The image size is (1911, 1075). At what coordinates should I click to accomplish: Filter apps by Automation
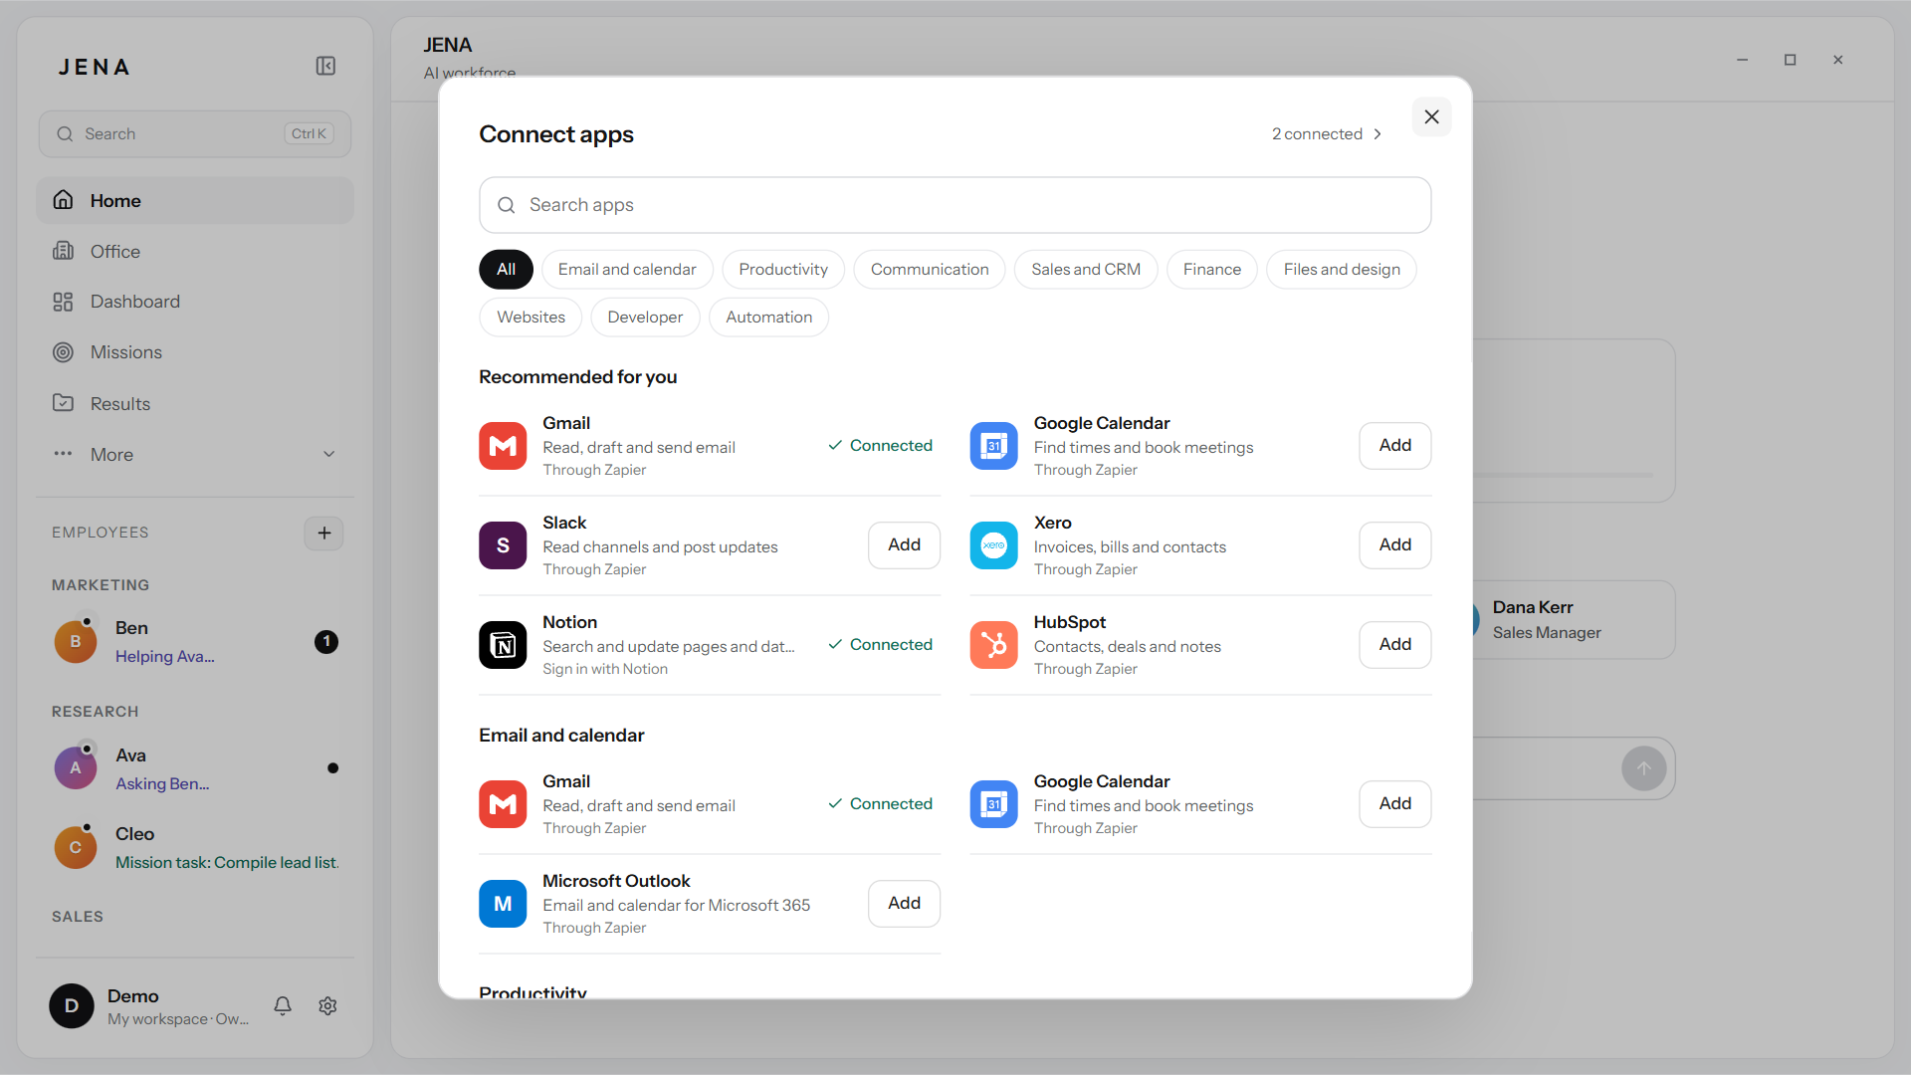pyautogui.click(x=768, y=317)
